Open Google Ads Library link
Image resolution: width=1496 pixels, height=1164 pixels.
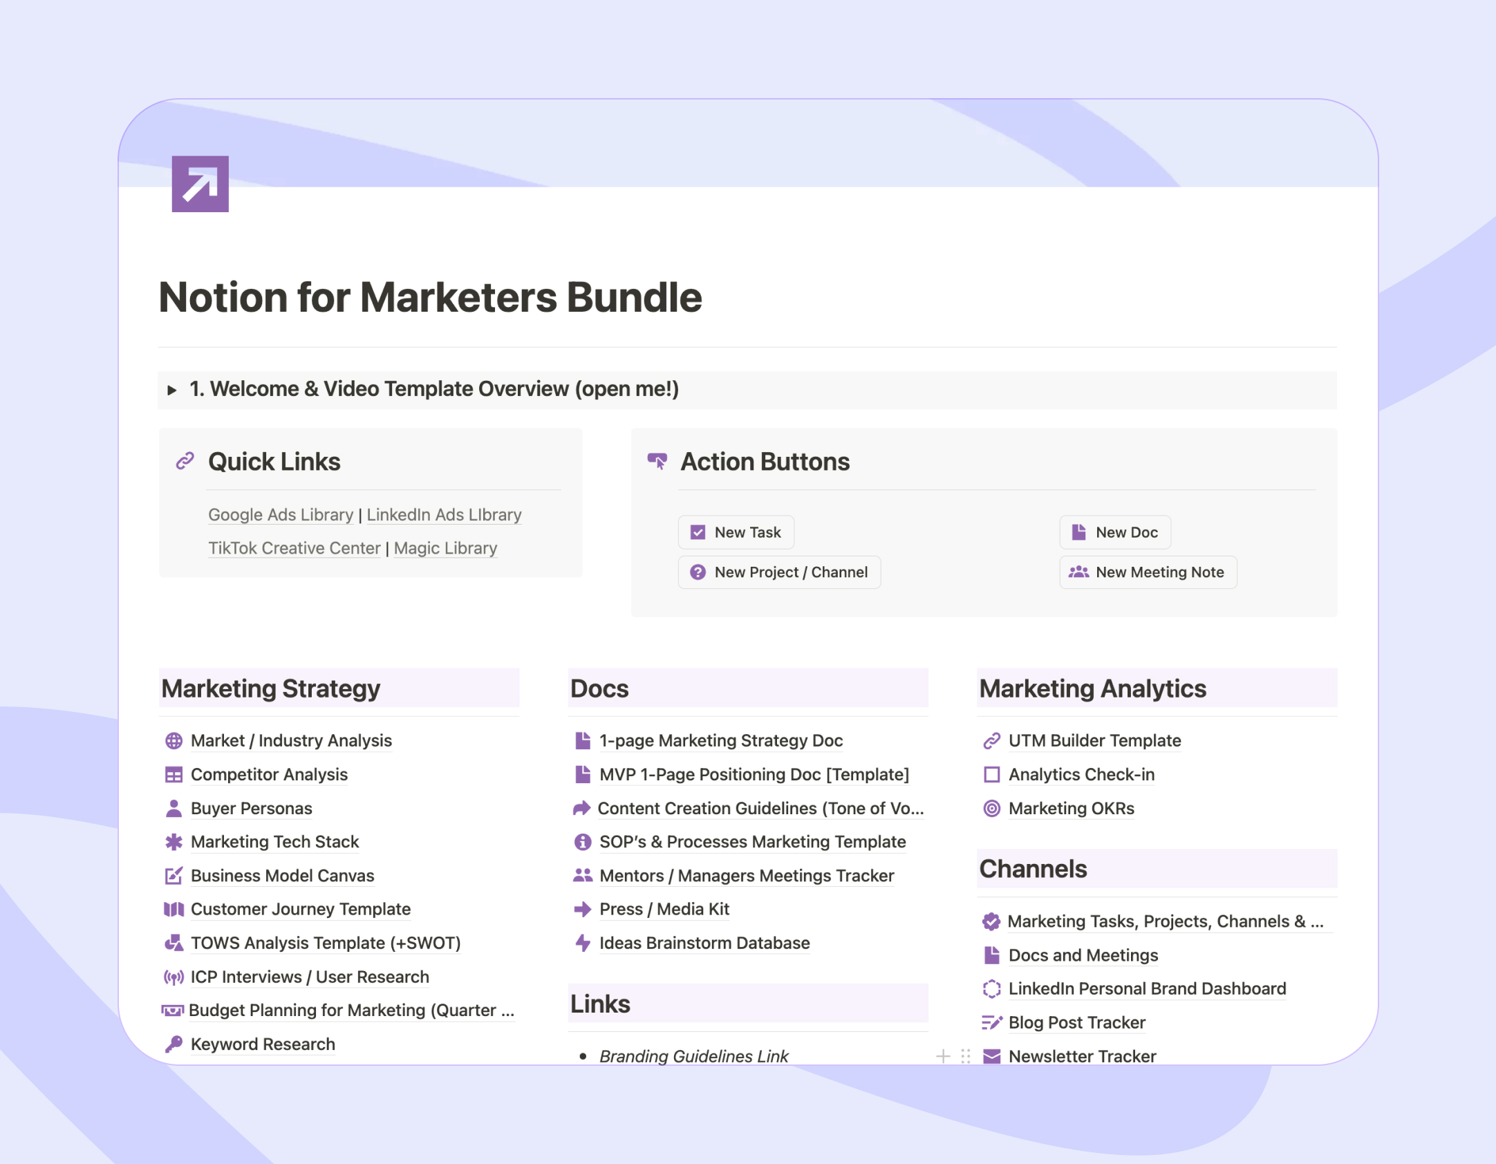[x=281, y=515]
